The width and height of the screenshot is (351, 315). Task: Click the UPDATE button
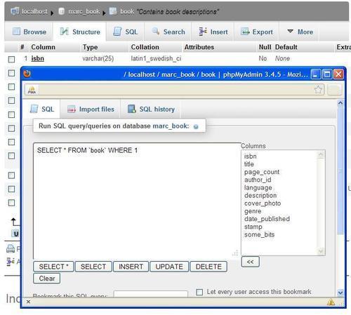tap(169, 267)
